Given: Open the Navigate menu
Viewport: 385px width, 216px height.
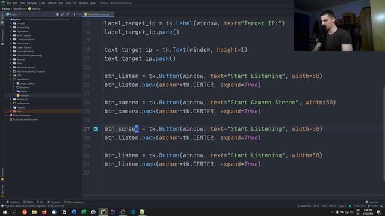Looking at the screenshot, I should coord(32,3).
